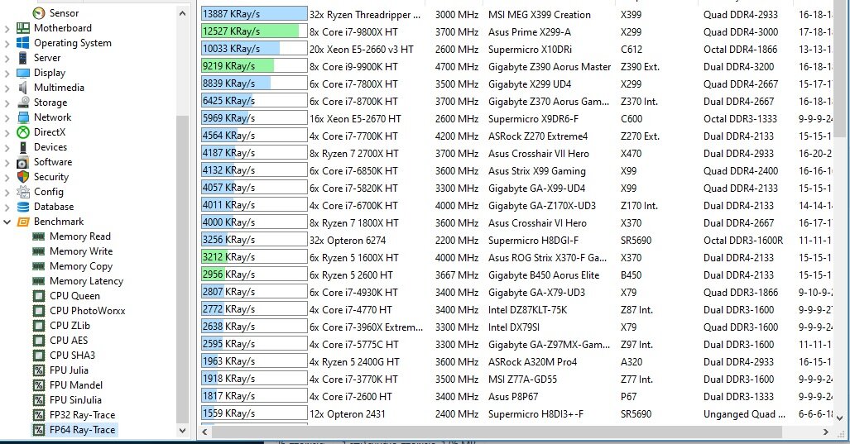Select the CPU SHA3 benchmark

click(x=72, y=356)
